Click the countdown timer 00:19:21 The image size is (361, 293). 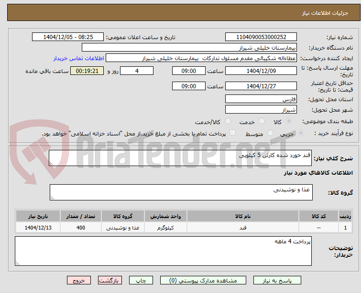pyautogui.click(x=87, y=71)
